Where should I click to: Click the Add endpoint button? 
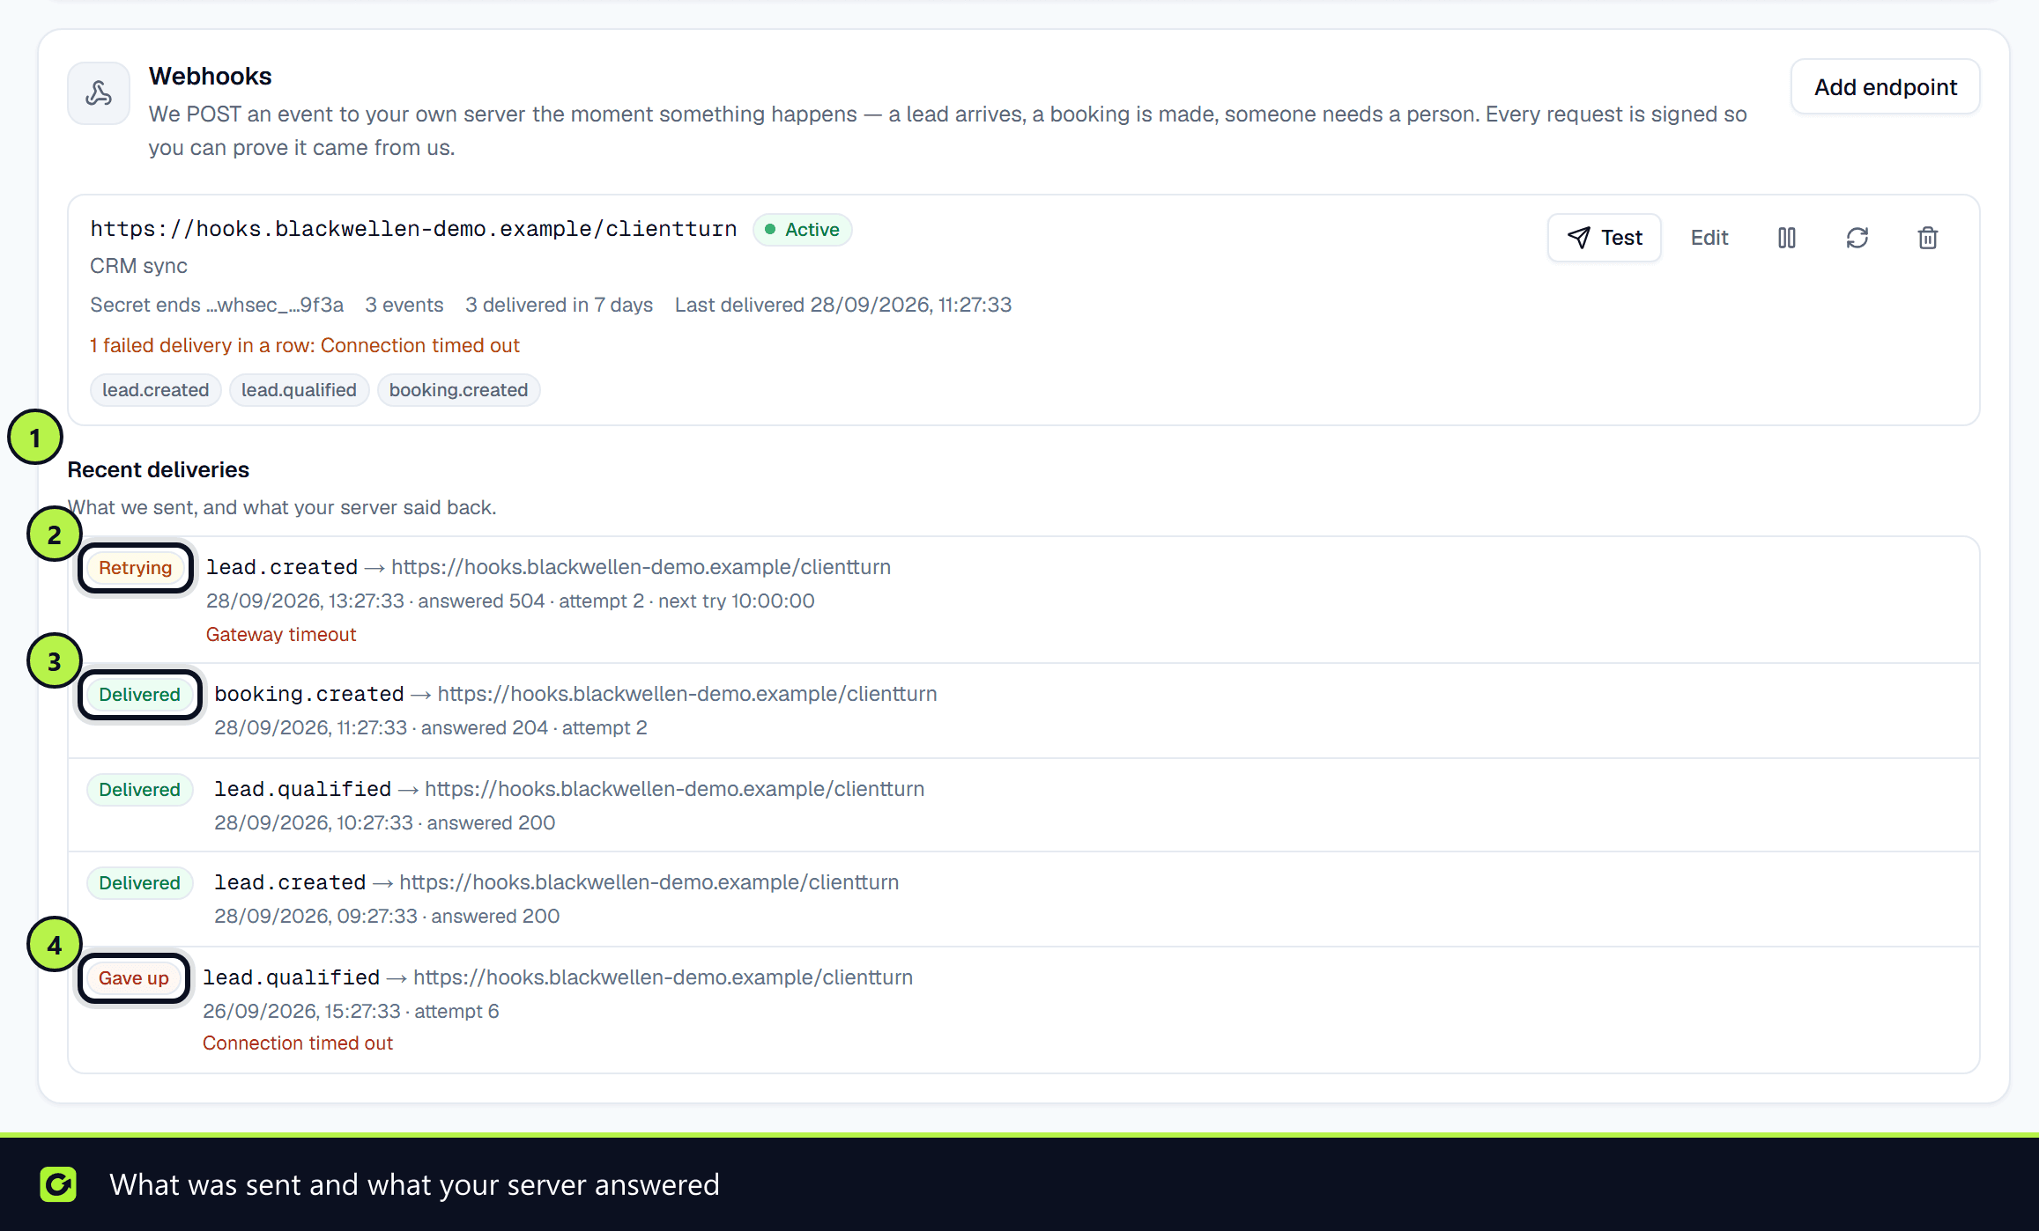tap(1886, 87)
